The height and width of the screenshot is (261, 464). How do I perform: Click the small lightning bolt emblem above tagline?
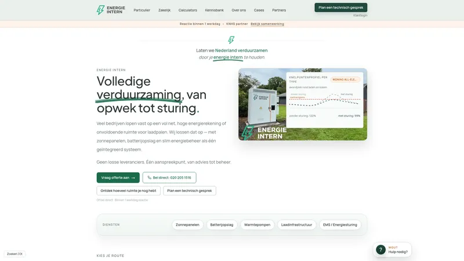(231, 39)
